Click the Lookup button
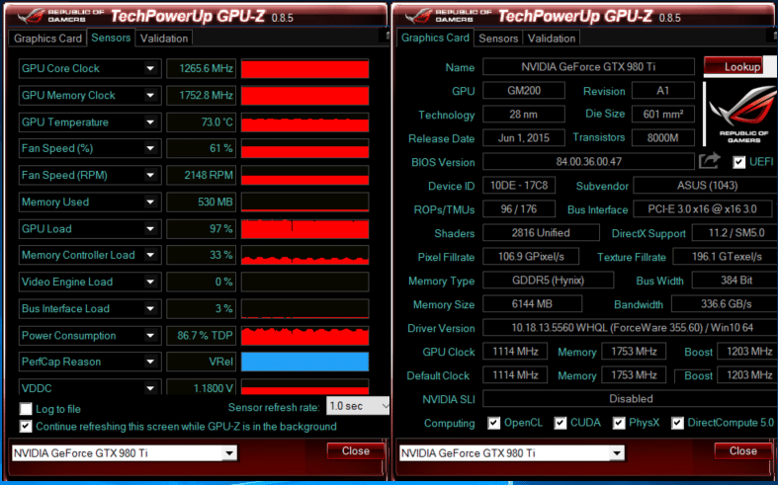The width and height of the screenshot is (778, 485). coord(734,66)
